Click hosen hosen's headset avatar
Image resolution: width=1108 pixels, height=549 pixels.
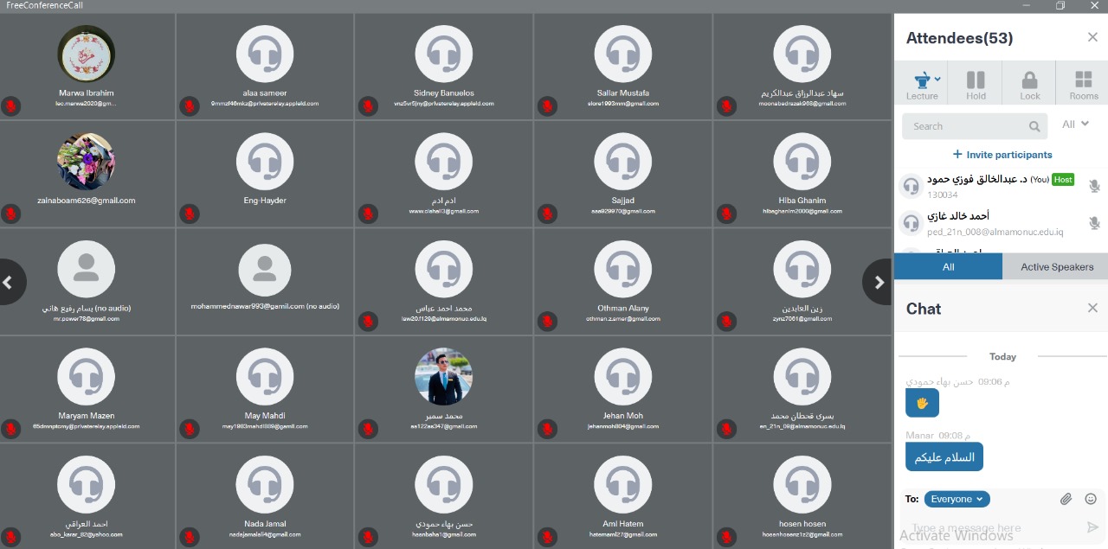point(802,485)
